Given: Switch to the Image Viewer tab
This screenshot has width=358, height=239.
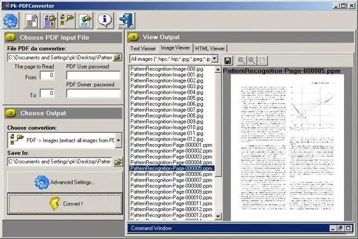Looking at the screenshot, I should click(175, 48).
